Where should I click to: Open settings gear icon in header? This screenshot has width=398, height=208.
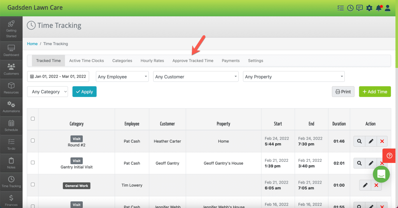[x=369, y=8]
